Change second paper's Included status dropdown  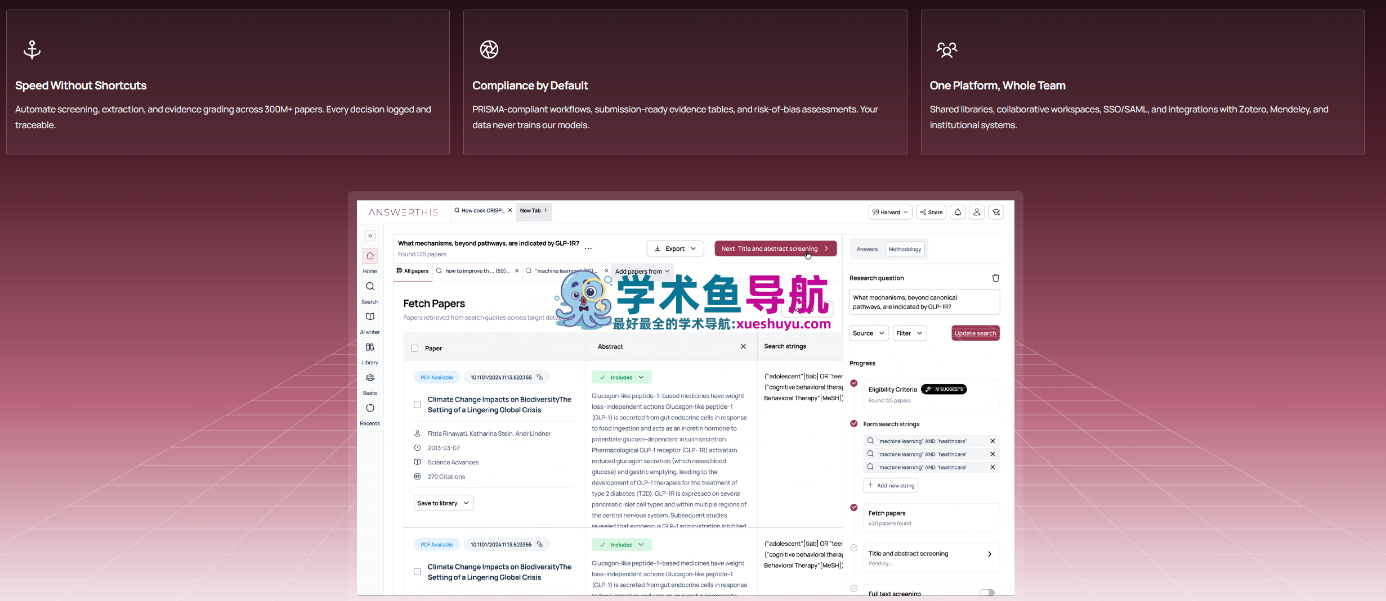tap(622, 544)
